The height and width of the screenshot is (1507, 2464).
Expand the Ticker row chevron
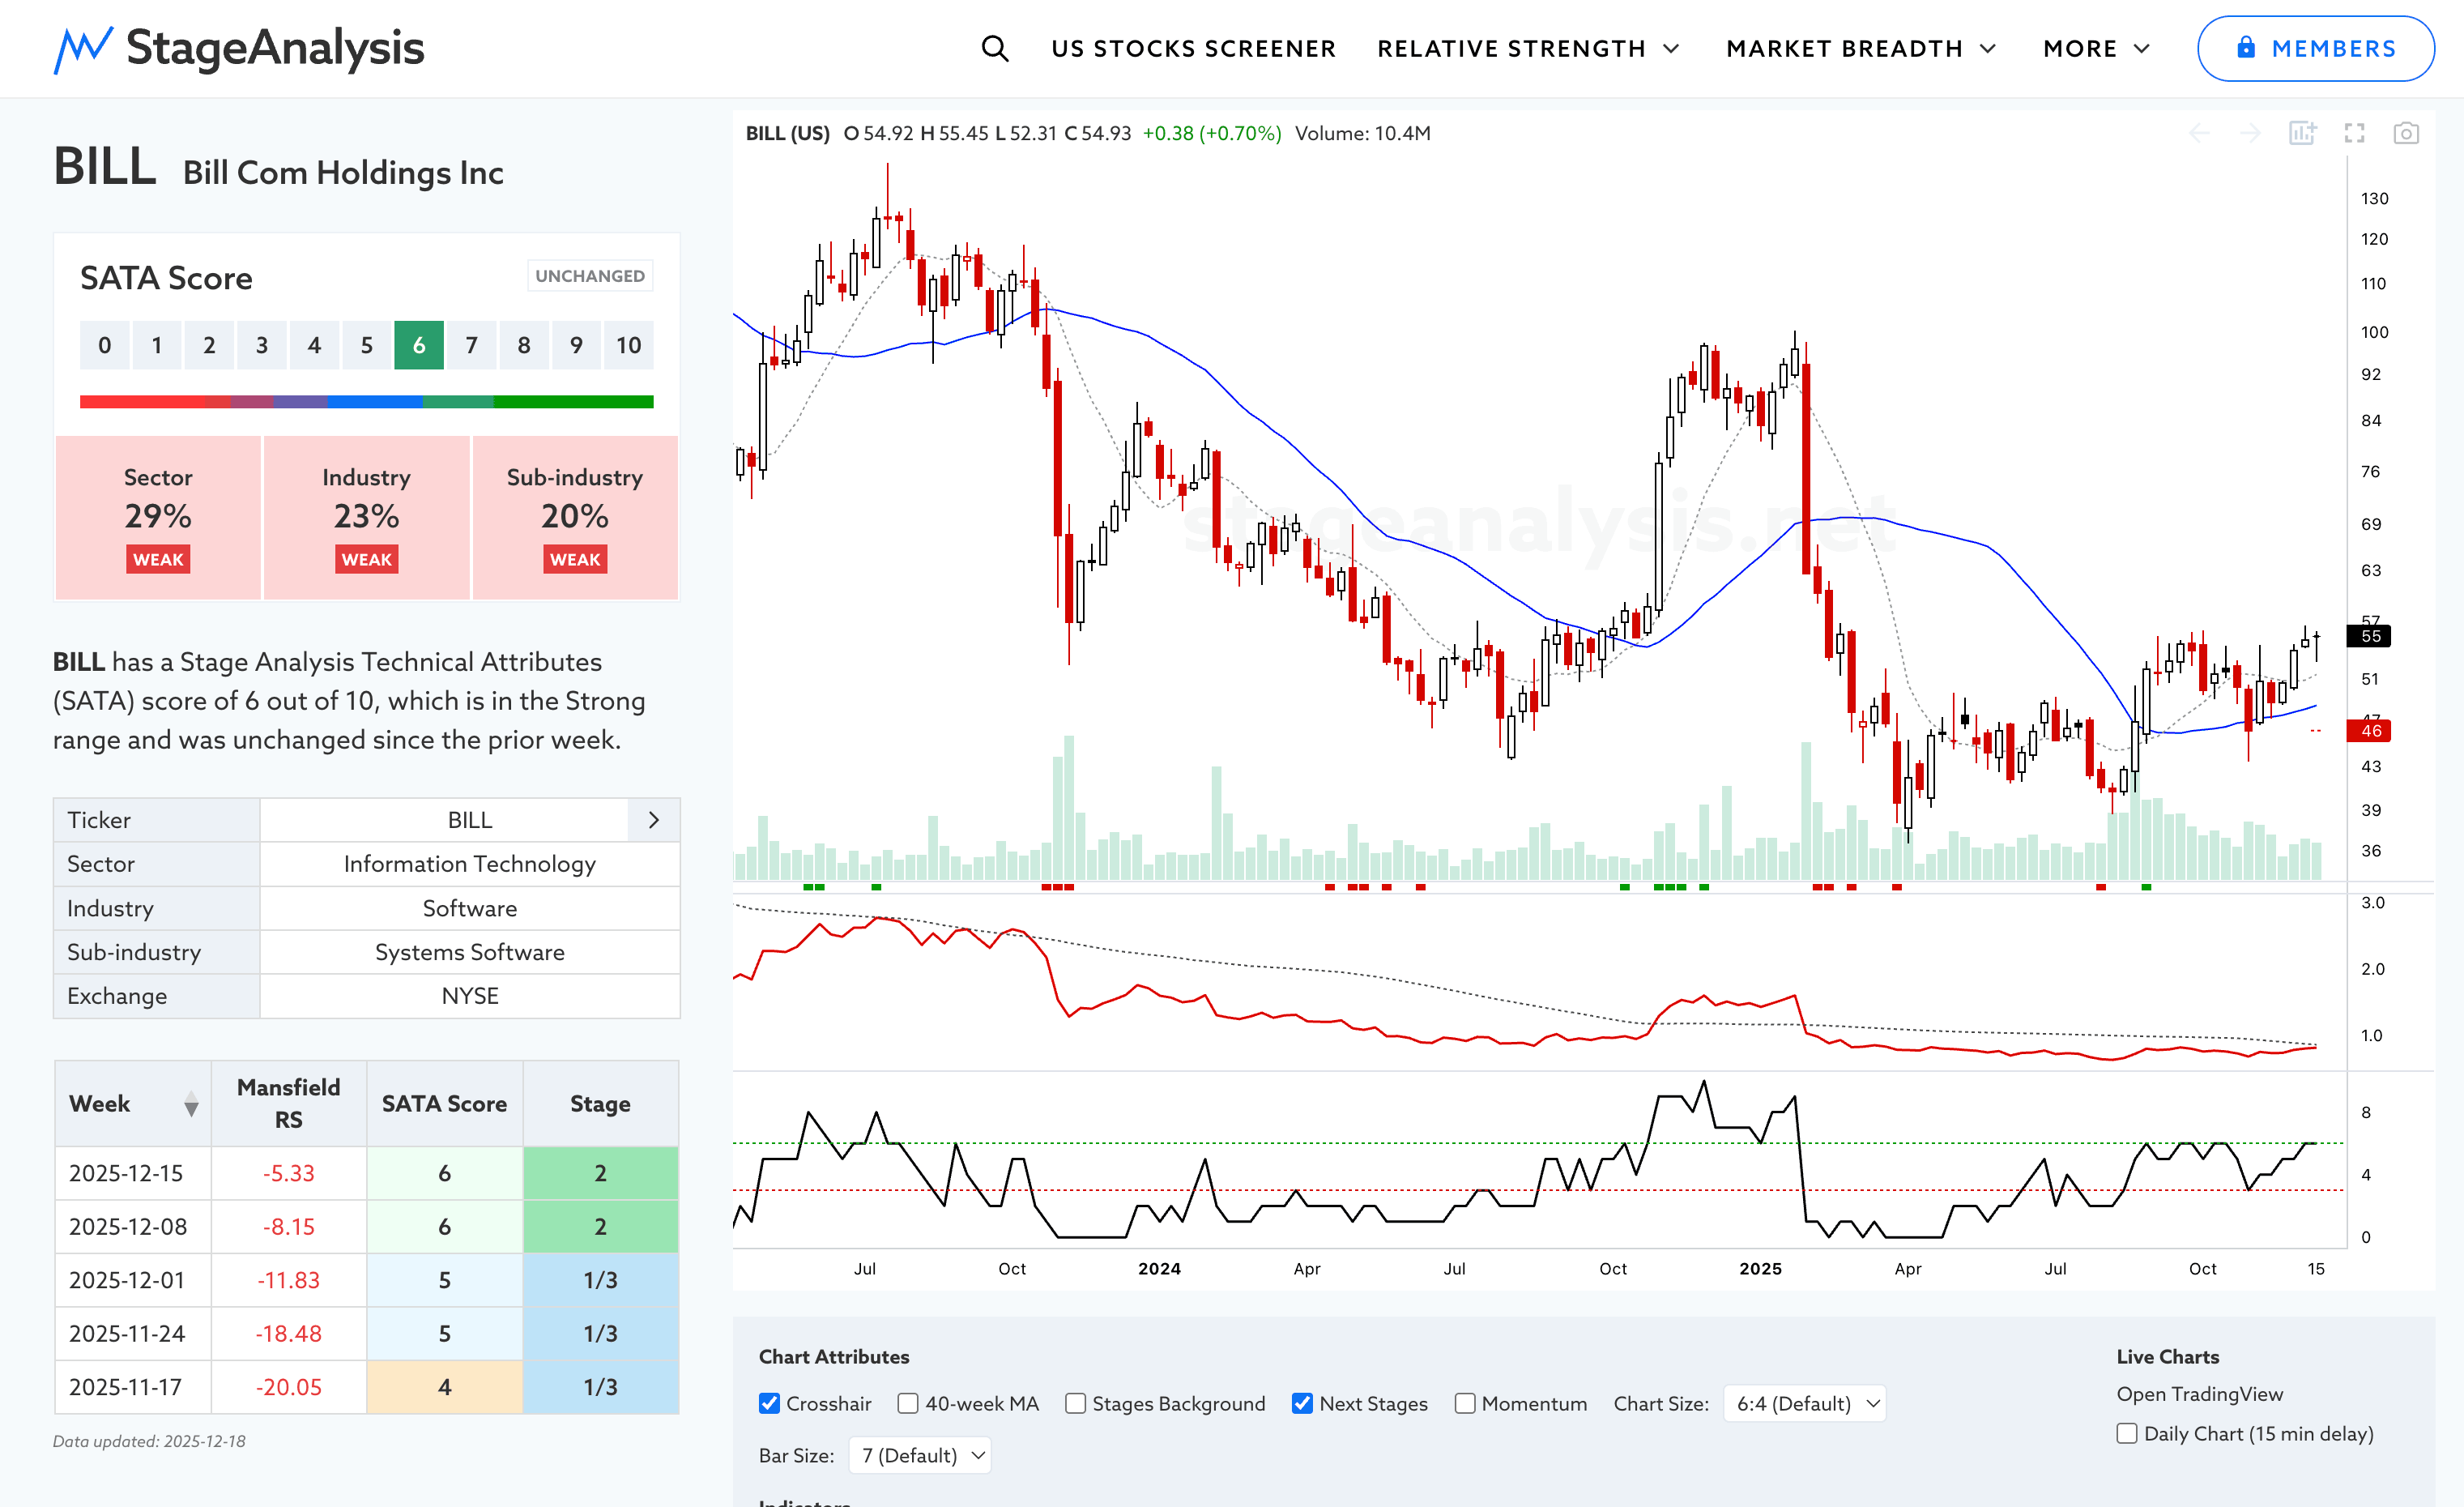coord(654,820)
